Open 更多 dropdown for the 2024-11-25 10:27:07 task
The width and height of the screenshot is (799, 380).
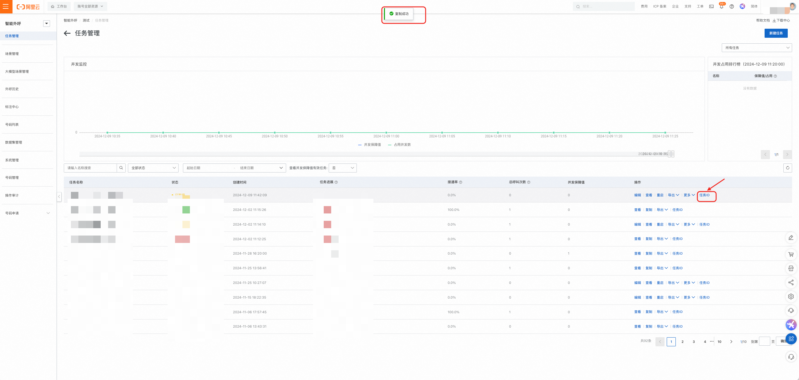(689, 283)
